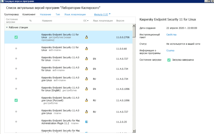Open Ссылка link for version information
The height and width of the screenshot is (134, 214).
coord(170,50)
